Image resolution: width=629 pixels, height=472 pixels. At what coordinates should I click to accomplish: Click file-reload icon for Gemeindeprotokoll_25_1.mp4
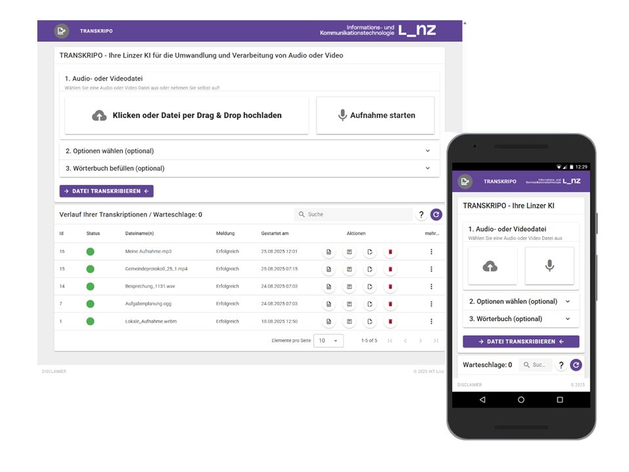[x=370, y=269]
